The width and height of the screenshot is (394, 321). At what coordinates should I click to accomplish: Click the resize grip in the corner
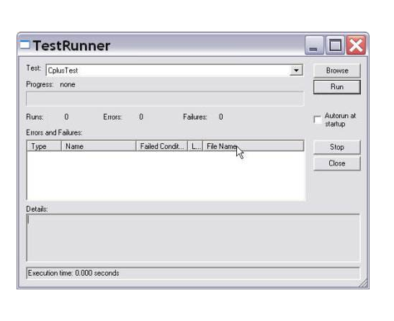(364, 284)
